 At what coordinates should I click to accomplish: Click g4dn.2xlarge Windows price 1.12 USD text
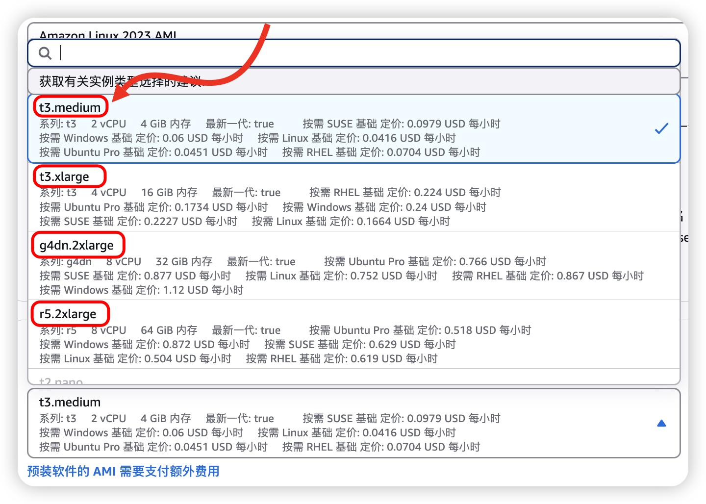(142, 290)
